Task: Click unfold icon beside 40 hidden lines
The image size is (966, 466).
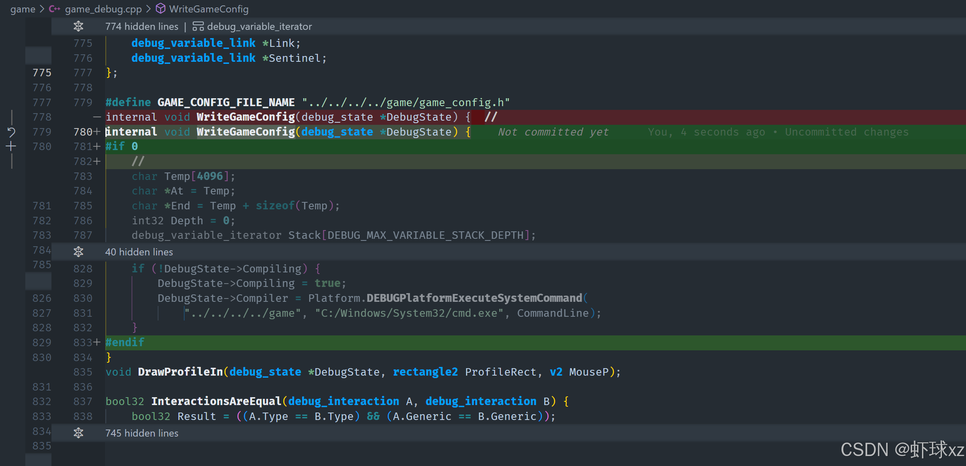Action: tap(78, 252)
